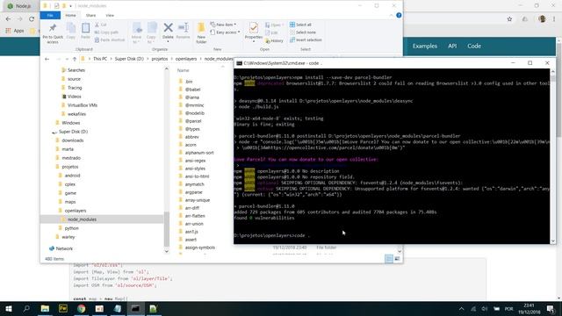This screenshot has height=316, width=562.
Task: Create a New folder from ribbon
Action: tap(201, 33)
